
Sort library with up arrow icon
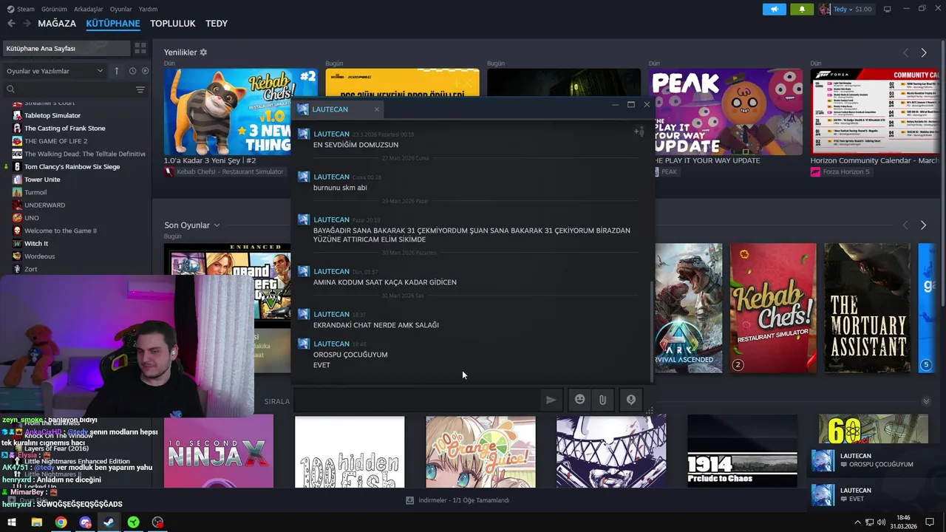point(117,71)
